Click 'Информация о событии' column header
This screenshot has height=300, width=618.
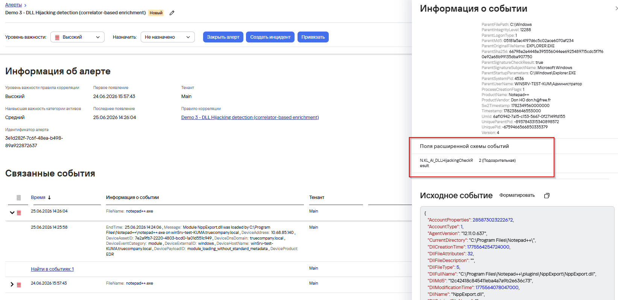tap(132, 197)
